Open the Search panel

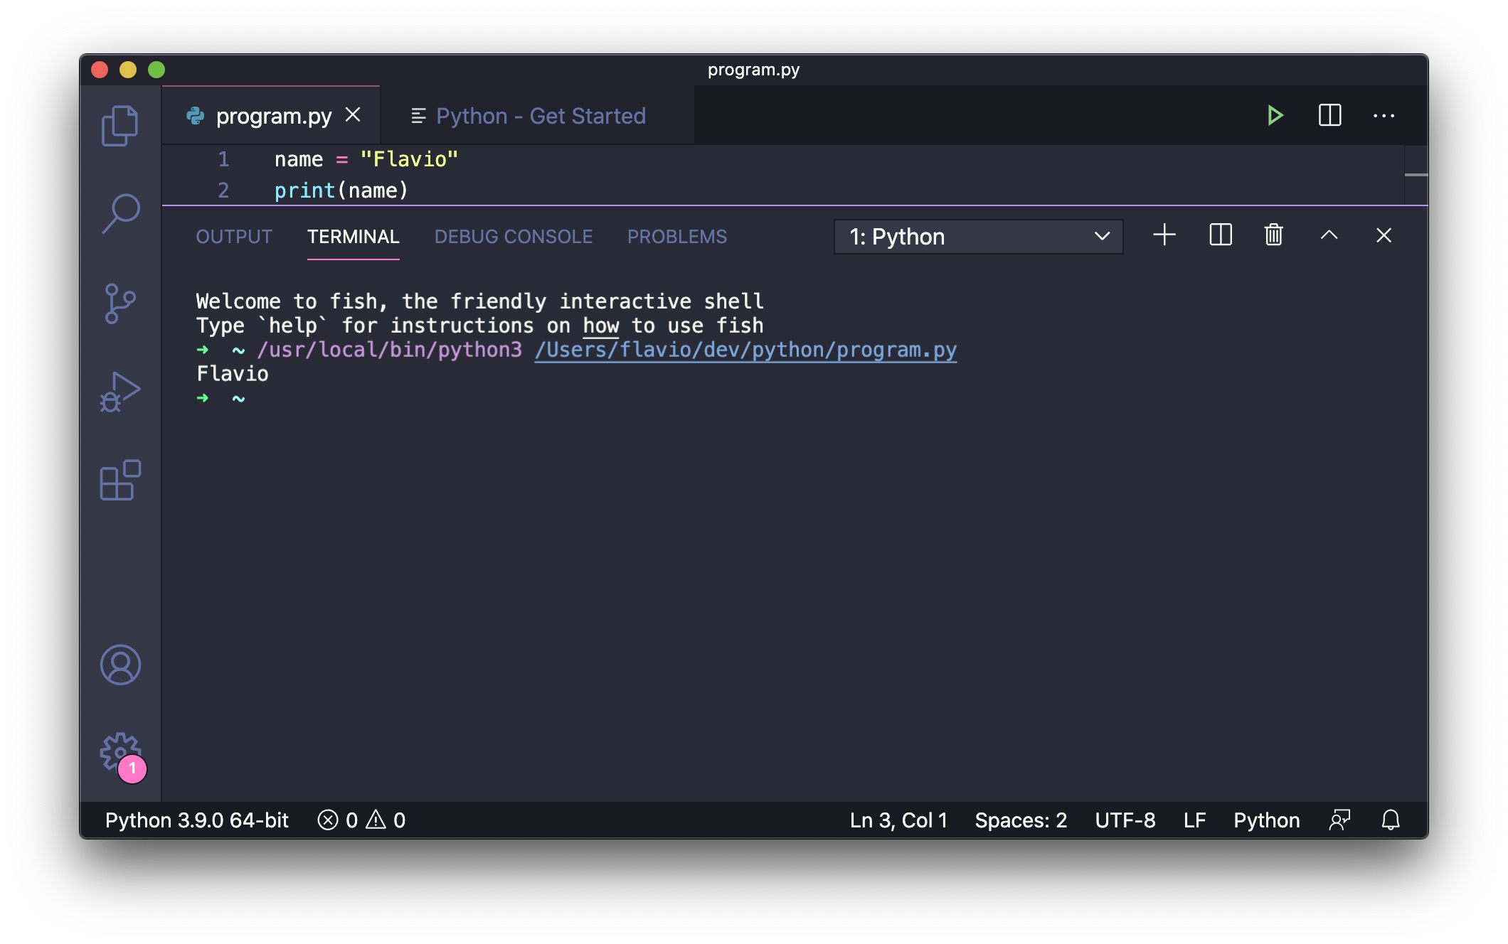tap(122, 213)
